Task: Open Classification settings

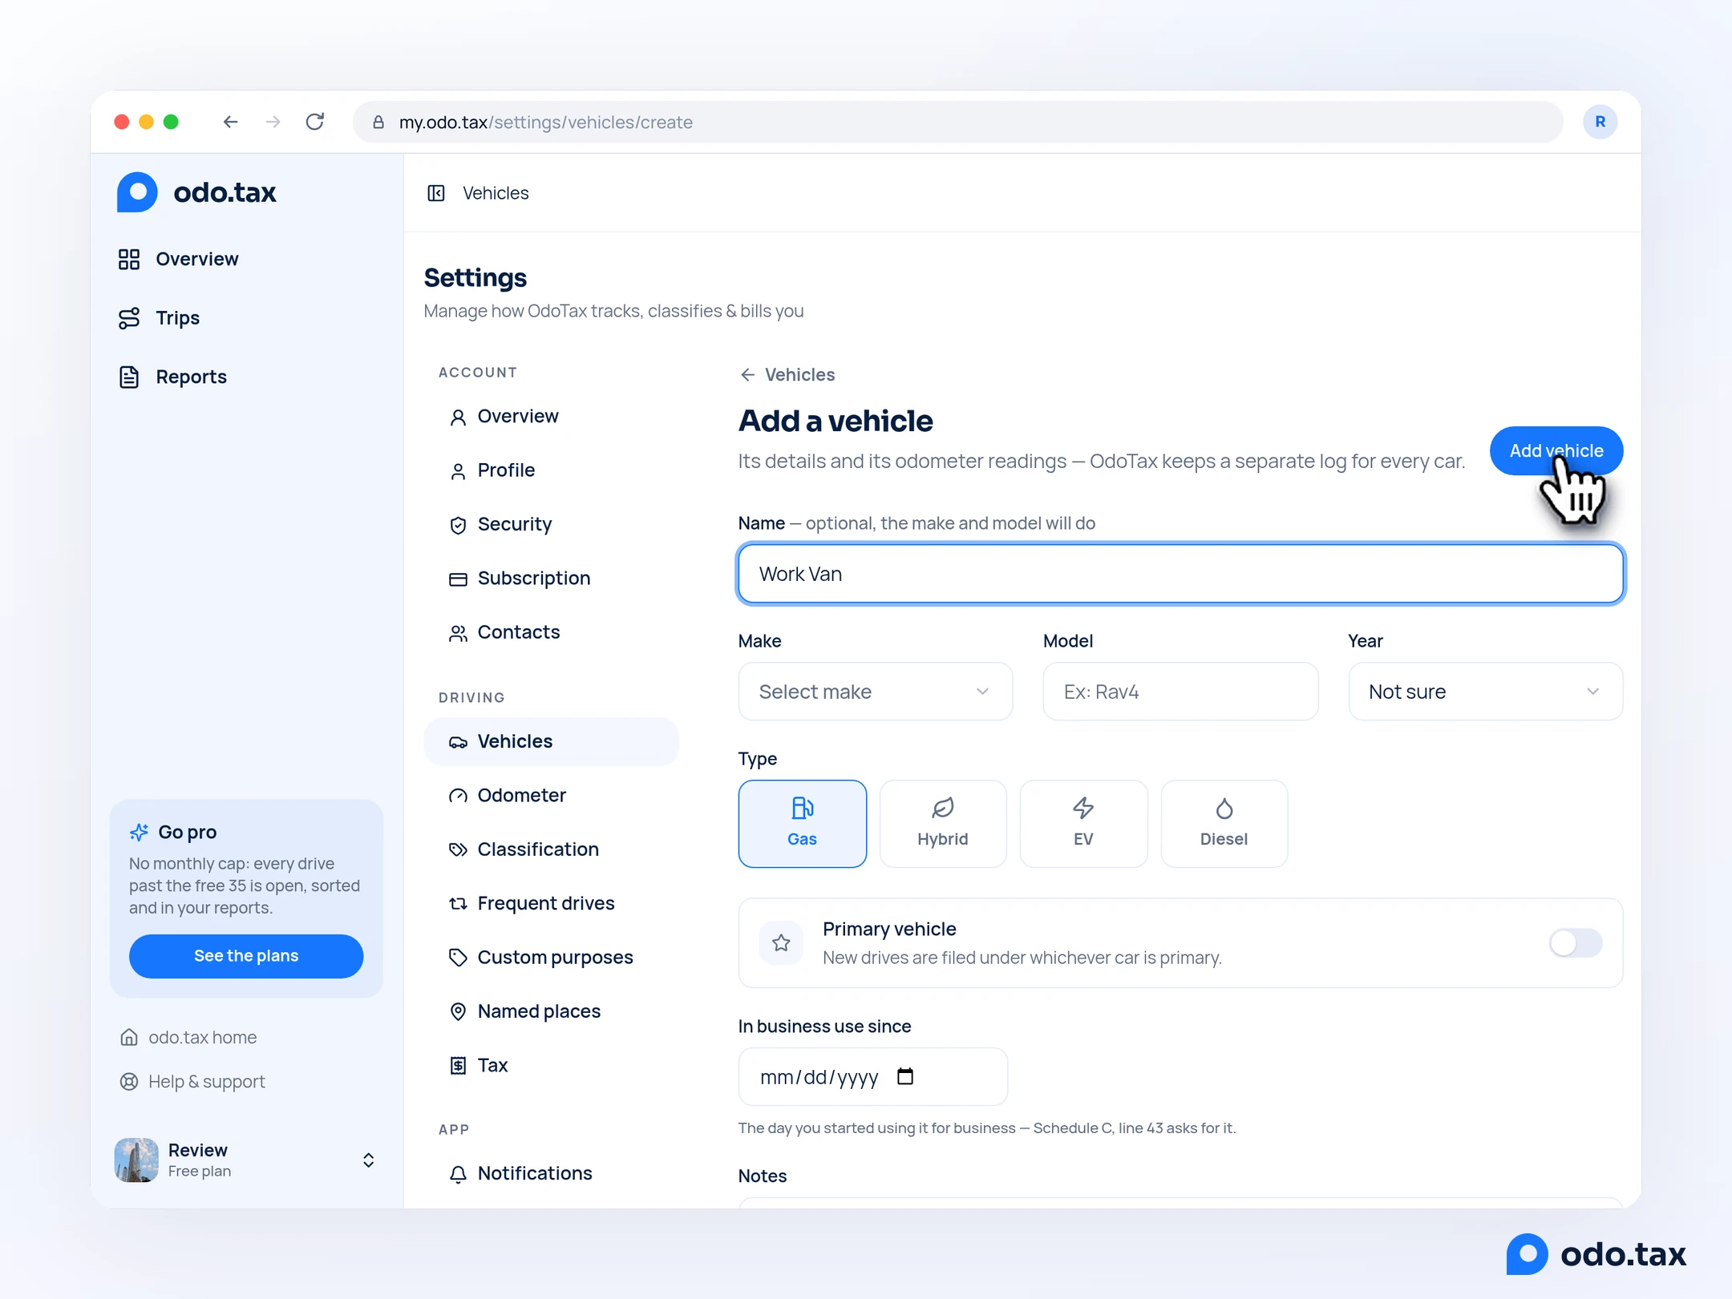Action: [551, 849]
